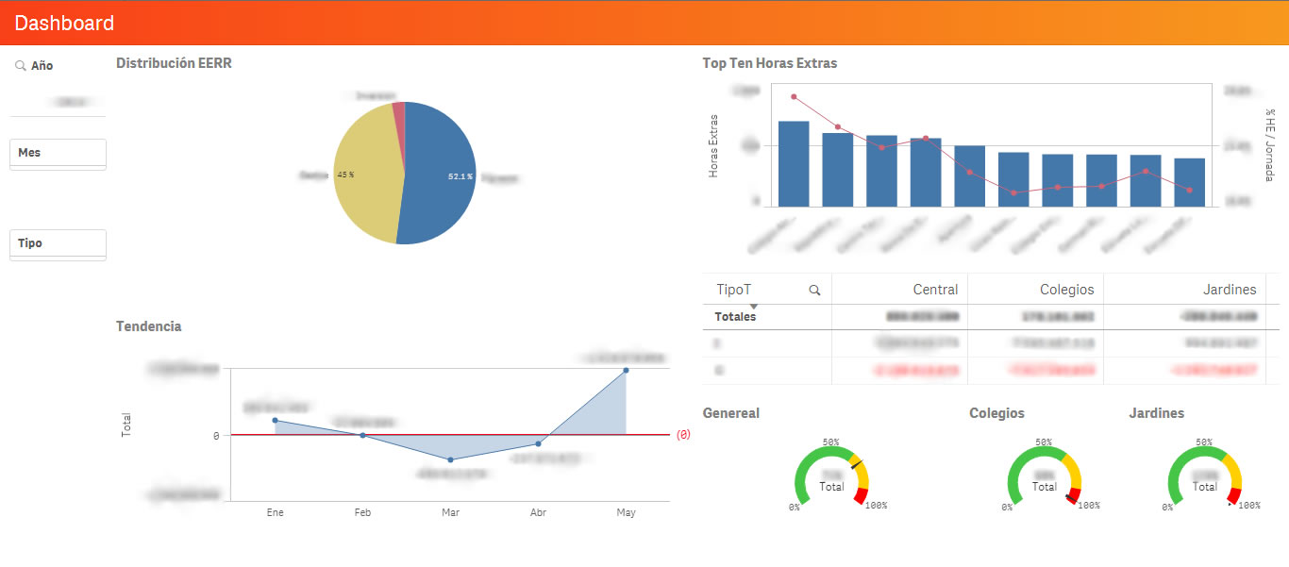Image resolution: width=1289 pixels, height=567 pixels.
Task: Click the Dashboard title in header
Action: point(64,23)
